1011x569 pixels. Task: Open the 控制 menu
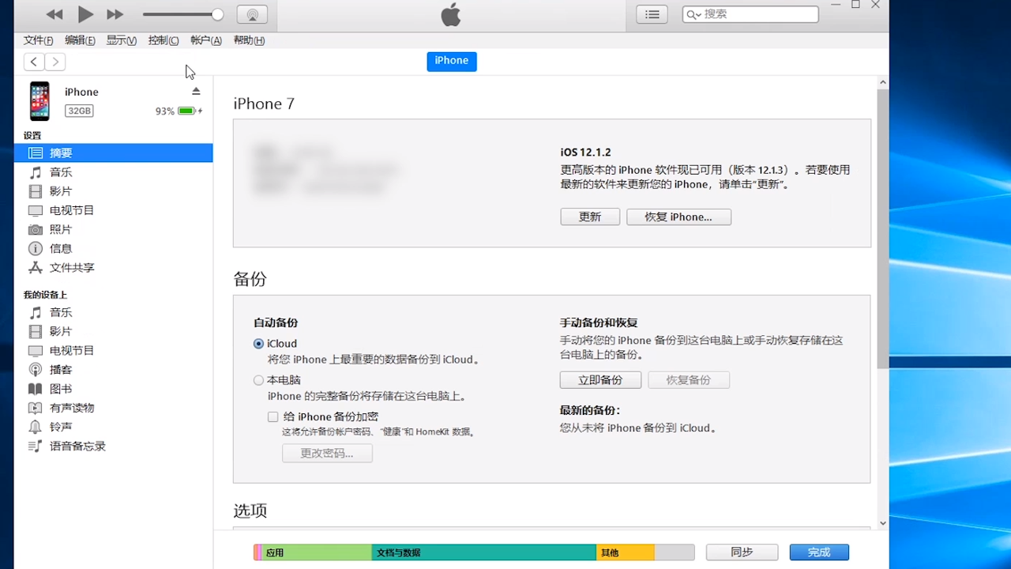click(x=163, y=40)
